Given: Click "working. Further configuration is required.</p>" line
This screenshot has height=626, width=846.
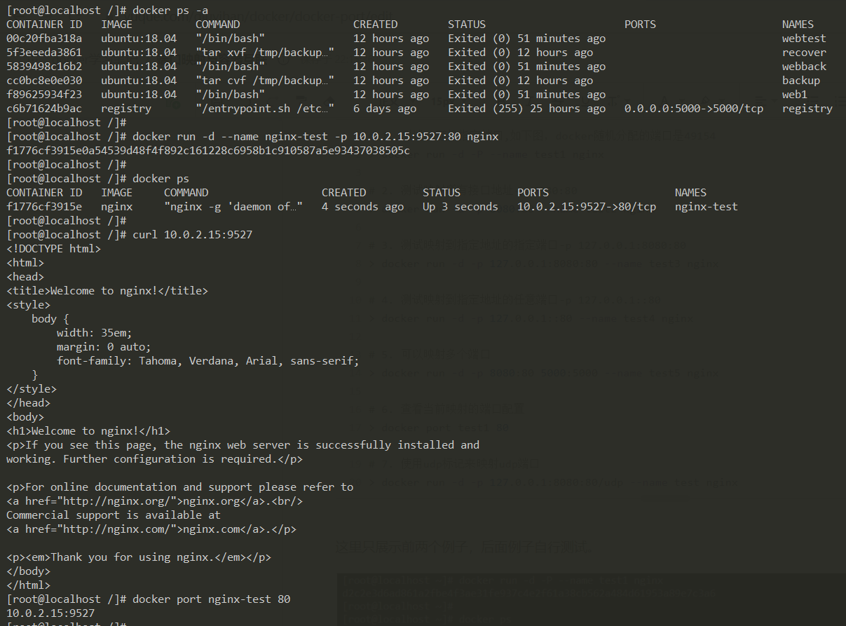Looking at the screenshot, I should [x=154, y=459].
